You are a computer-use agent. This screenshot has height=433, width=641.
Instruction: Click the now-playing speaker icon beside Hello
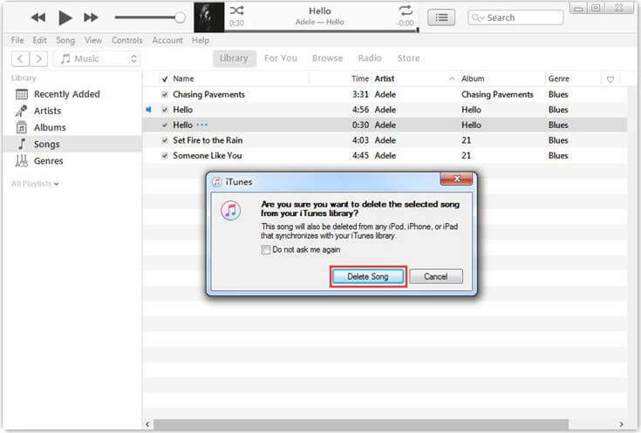click(149, 110)
